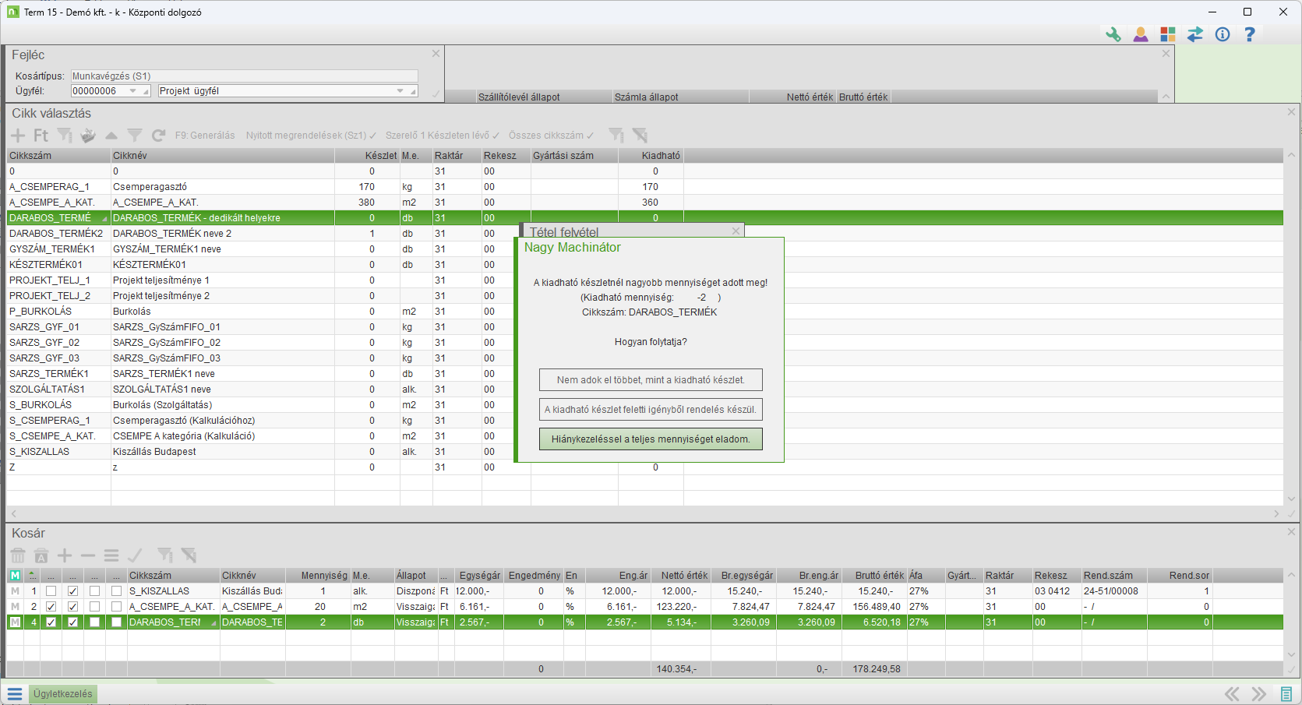
Task: Click the crossed-out filter icon in Cikk választás
Action: click(640, 136)
